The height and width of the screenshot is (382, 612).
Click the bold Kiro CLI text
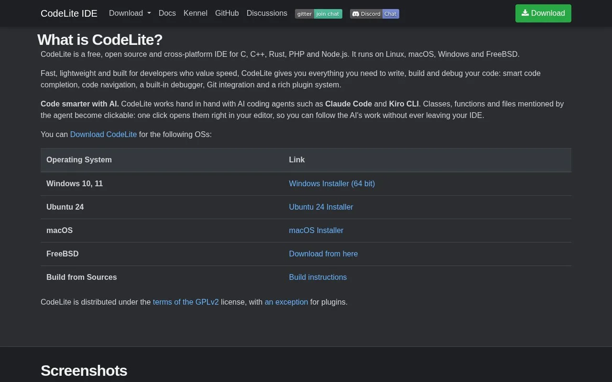pos(404,104)
